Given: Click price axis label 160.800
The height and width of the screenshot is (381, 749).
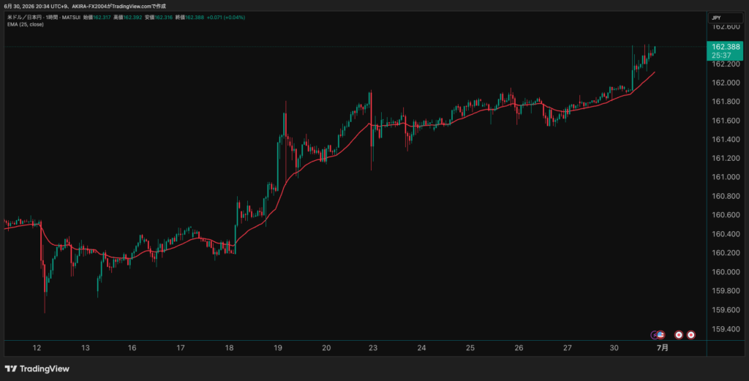Looking at the screenshot, I should tap(726, 196).
